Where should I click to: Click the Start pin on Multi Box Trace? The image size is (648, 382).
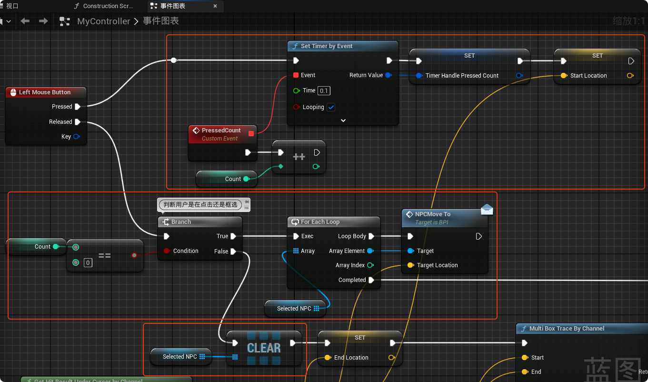(x=525, y=358)
